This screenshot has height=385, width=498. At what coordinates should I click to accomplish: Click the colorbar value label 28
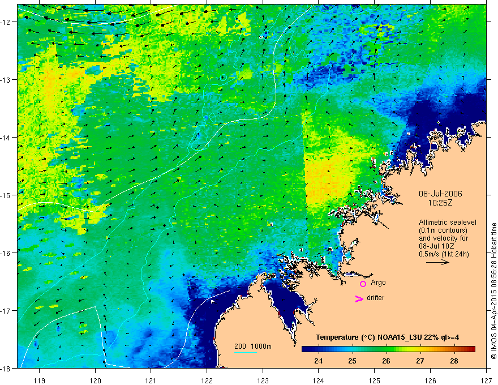click(x=454, y=361)
